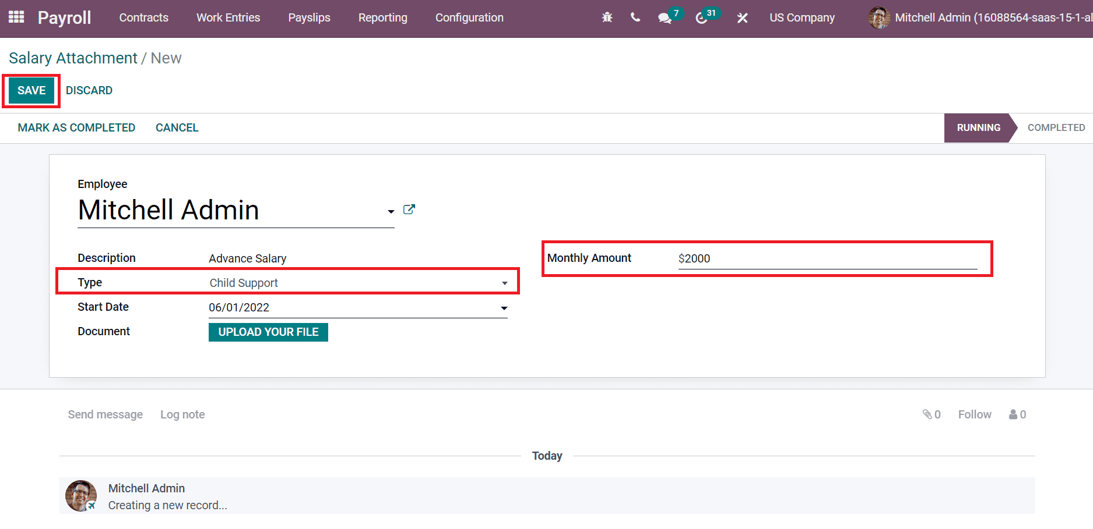
Task: Click Mark As Completed button
Action: 76,127
